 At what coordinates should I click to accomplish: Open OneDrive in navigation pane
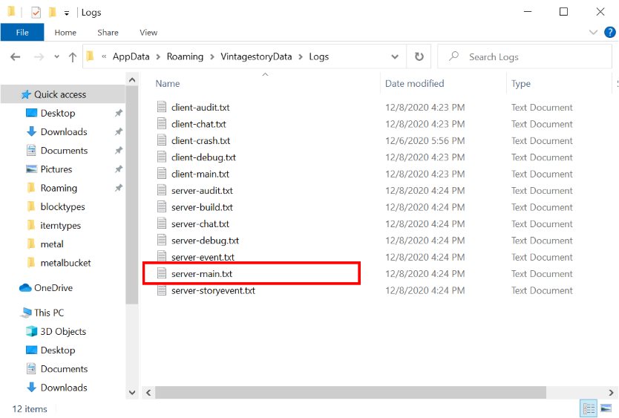pyautogui.click(x=53, y=287)
